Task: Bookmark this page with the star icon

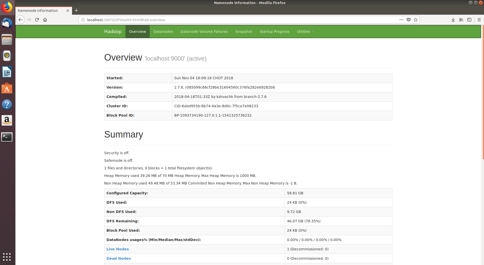Action: pos(416,20)
